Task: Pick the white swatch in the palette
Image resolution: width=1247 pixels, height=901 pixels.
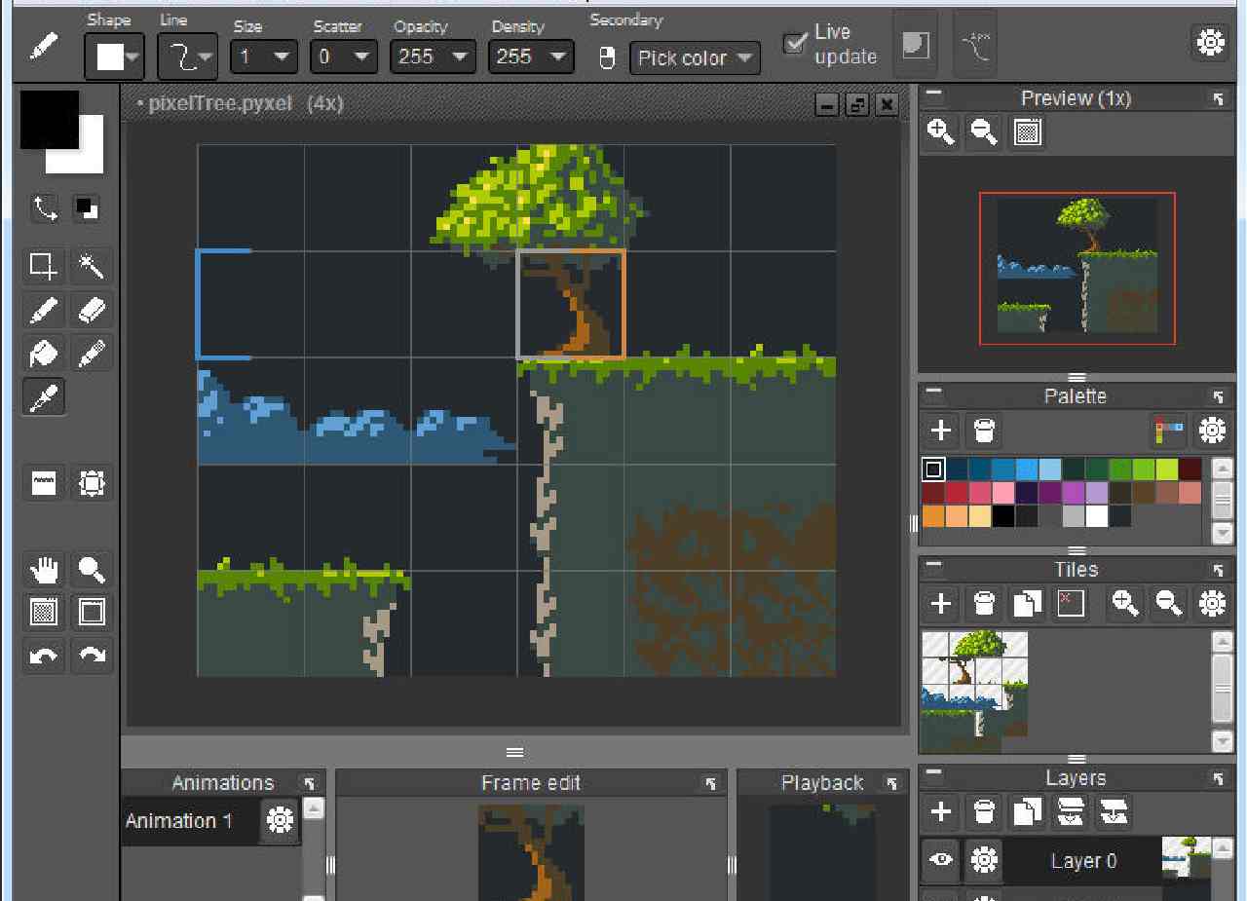Action: (1097, 516)
